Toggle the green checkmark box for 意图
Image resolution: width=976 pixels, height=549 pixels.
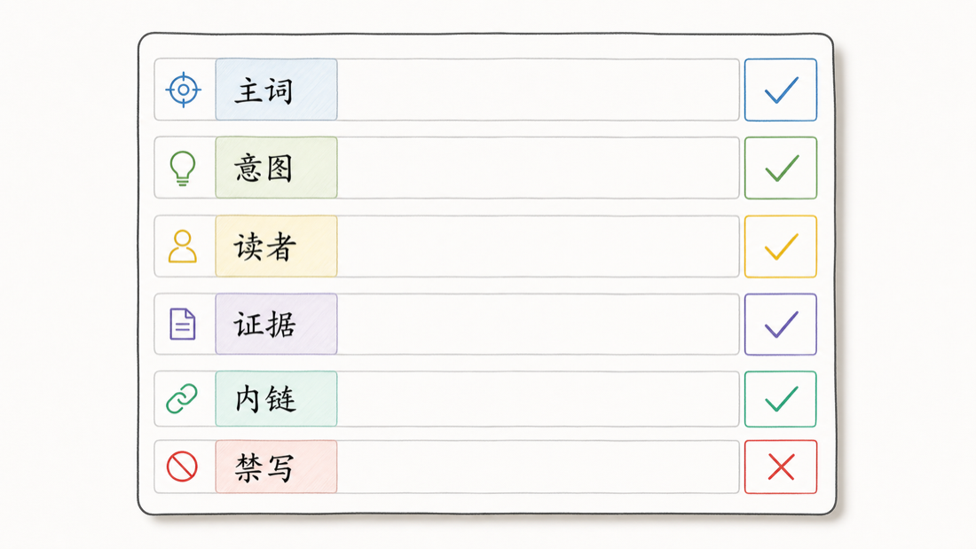point(781,168)
